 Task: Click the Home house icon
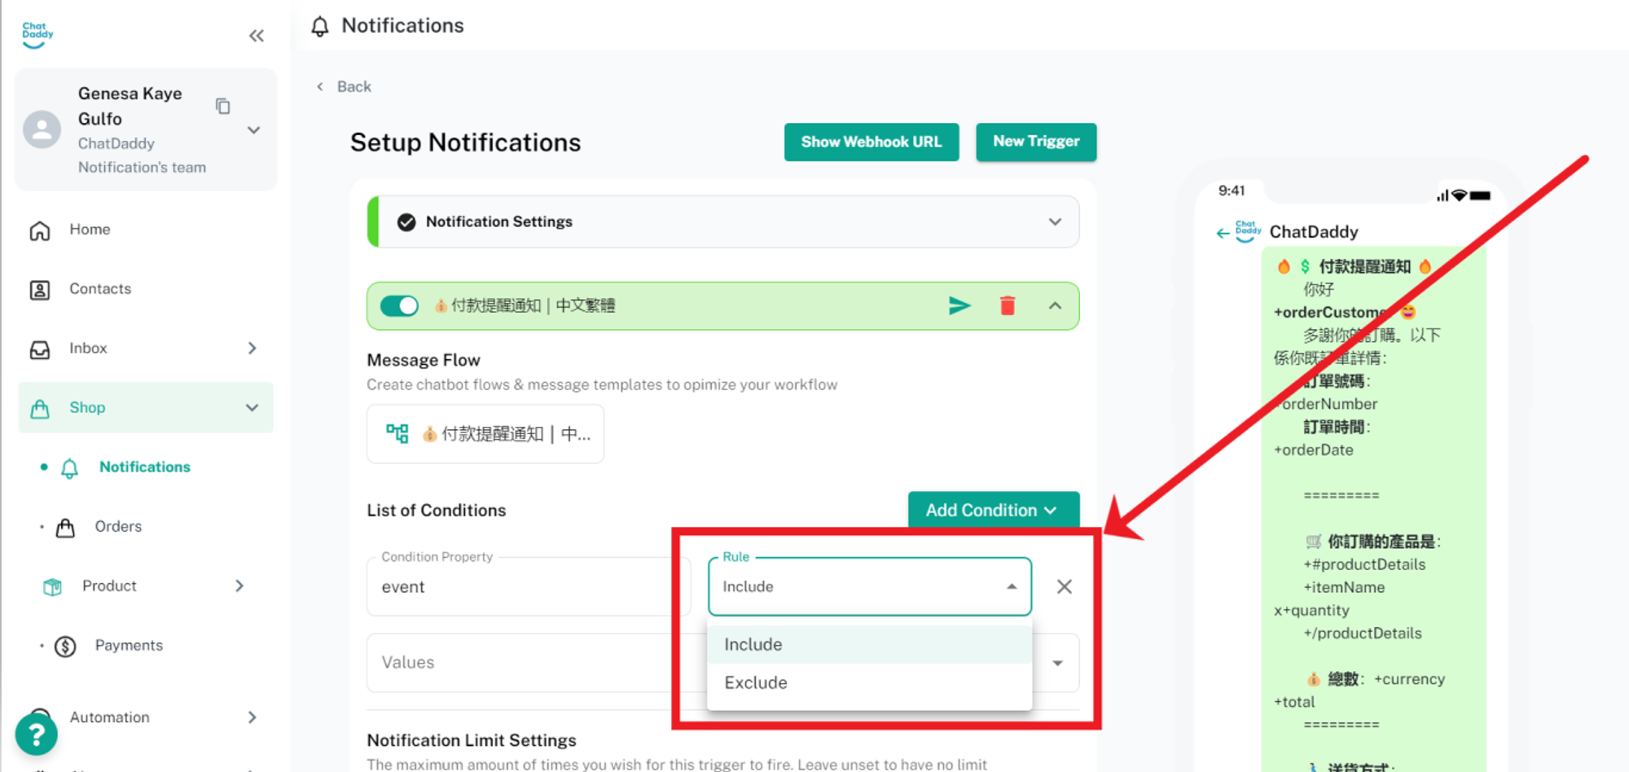(40, 230)
